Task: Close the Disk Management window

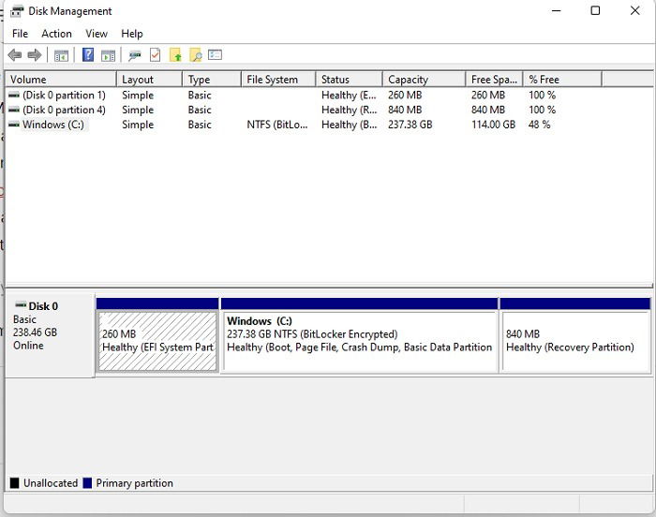Action: 634,10
